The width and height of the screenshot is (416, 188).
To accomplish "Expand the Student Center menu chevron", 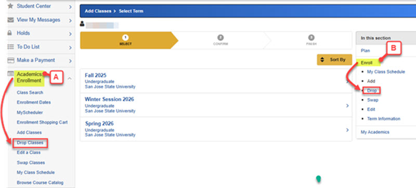I will (70, 7).
